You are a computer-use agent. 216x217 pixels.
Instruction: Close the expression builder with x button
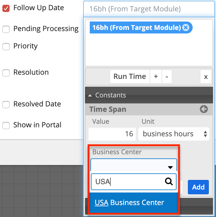206,77
